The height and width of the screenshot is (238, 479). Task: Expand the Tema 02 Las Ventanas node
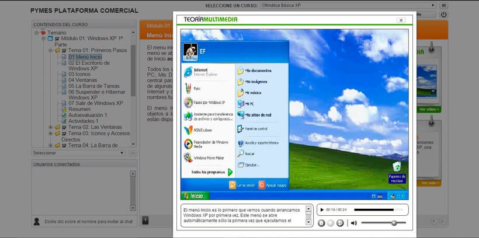[51, 127]
